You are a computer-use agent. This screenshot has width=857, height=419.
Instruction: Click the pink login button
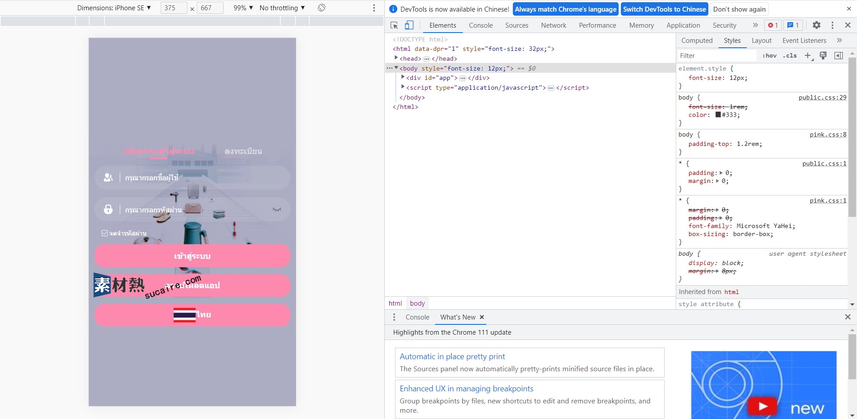tap(192, 256)
